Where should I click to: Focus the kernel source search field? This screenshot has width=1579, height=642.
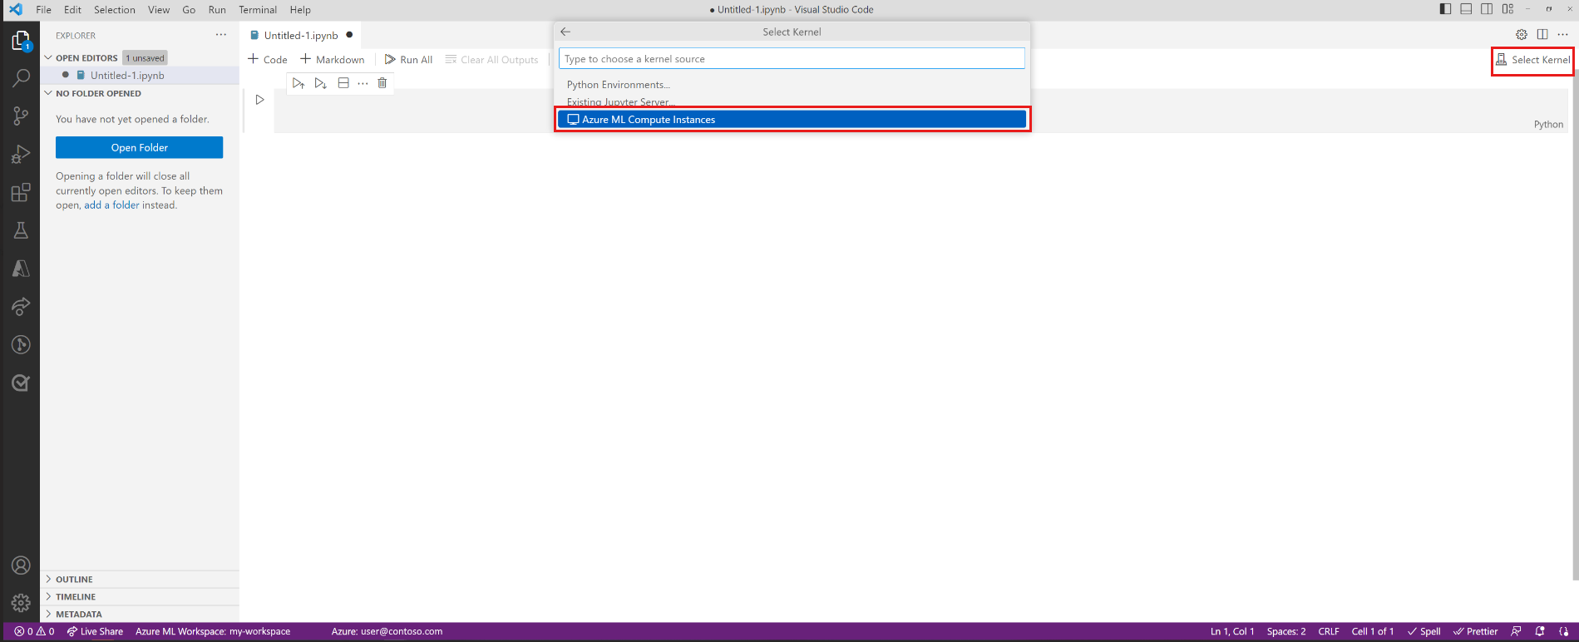[x=792, y=59]
